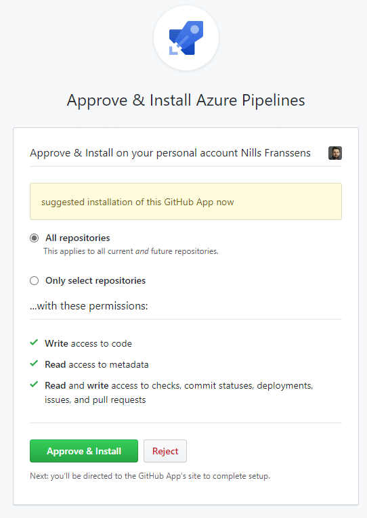Viewport: 367px width, 518px height.
Task: Click the green Approve & Install button
Action: point(84,451)
